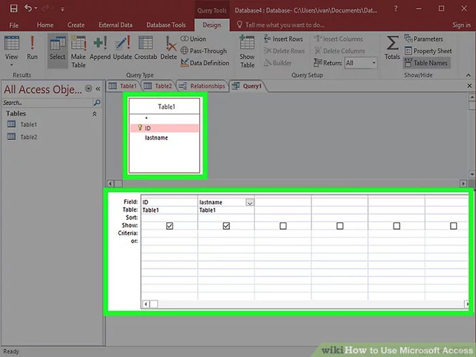This screenshot has width=476, height=357.
Task: Toggle the Totals row icon
Action: [392, 48]
